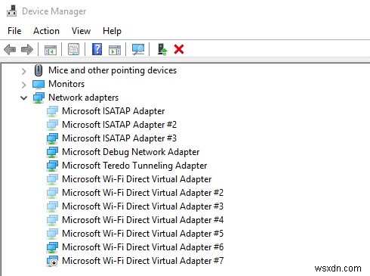The width and height of the screenshot is (370, 276).
Task: Open the View menu
Action: (x=81, y=31)
